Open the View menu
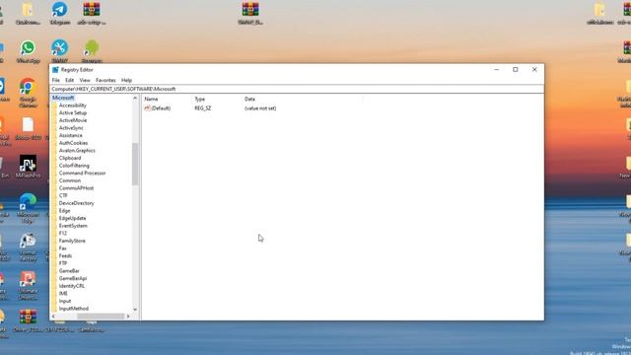This screenshot has height=355, width=631. coord(85,80)
